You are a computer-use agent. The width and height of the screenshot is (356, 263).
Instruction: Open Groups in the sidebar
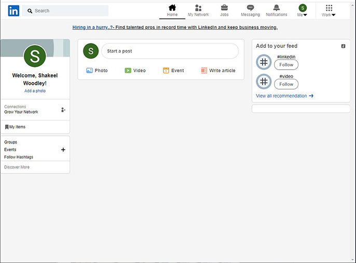[10, 142]
